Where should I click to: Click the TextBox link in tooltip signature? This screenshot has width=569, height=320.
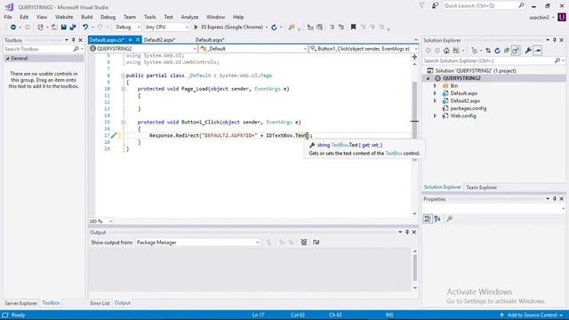[340, 145]
